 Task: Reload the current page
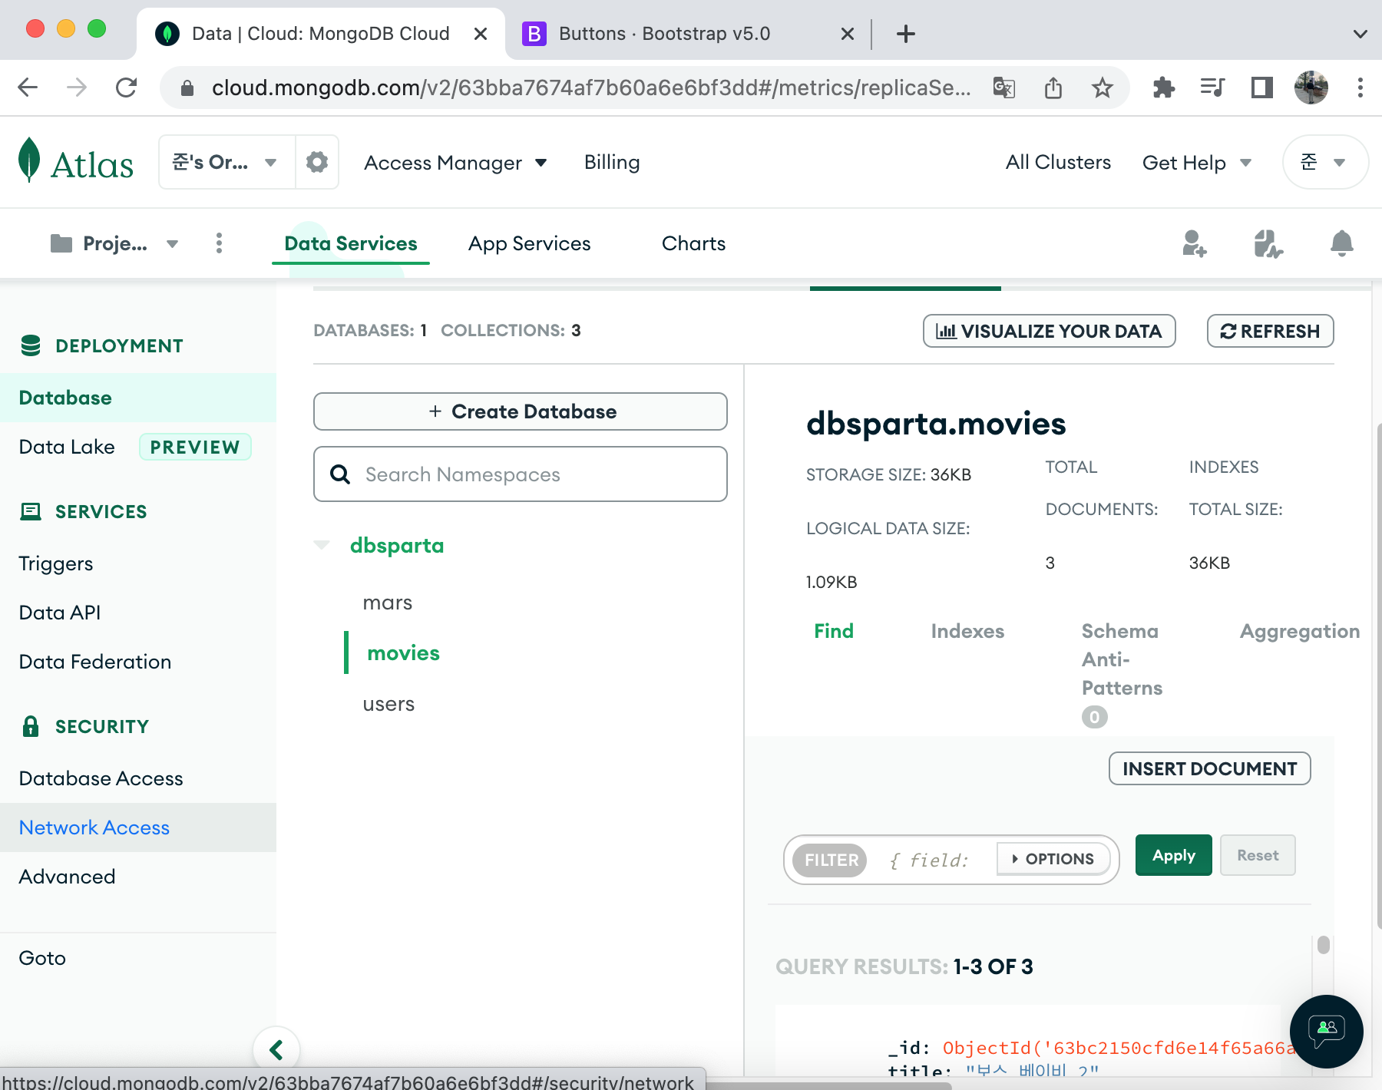point(126,88)
